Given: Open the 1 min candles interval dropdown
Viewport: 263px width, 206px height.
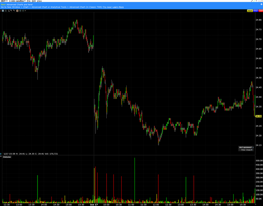Looking at the screenshot, I should coord(17,1).
